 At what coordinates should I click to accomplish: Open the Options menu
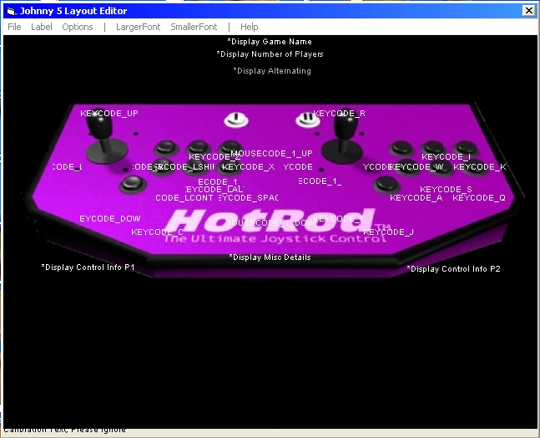[78, 27]
